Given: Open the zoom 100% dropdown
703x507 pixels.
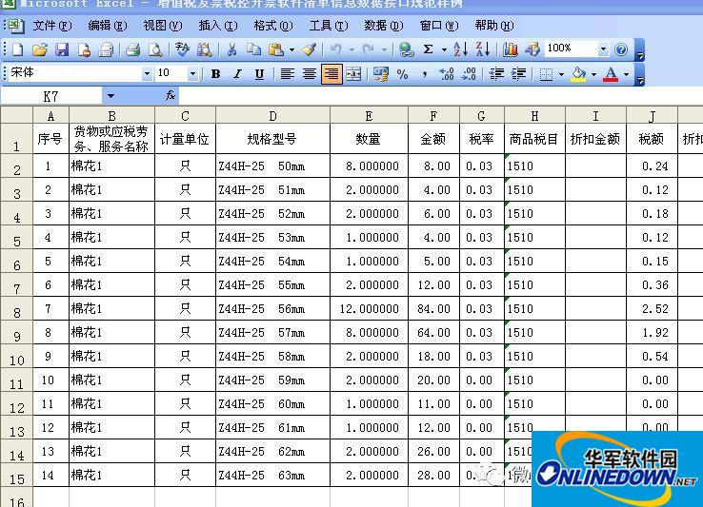Looking at the screenshot, I should click(x=603, y=49).
